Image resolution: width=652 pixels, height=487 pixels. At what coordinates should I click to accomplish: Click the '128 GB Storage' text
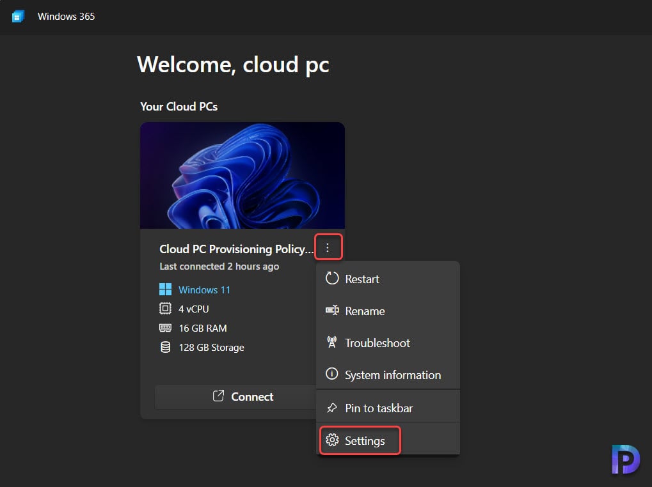point(211,348)
